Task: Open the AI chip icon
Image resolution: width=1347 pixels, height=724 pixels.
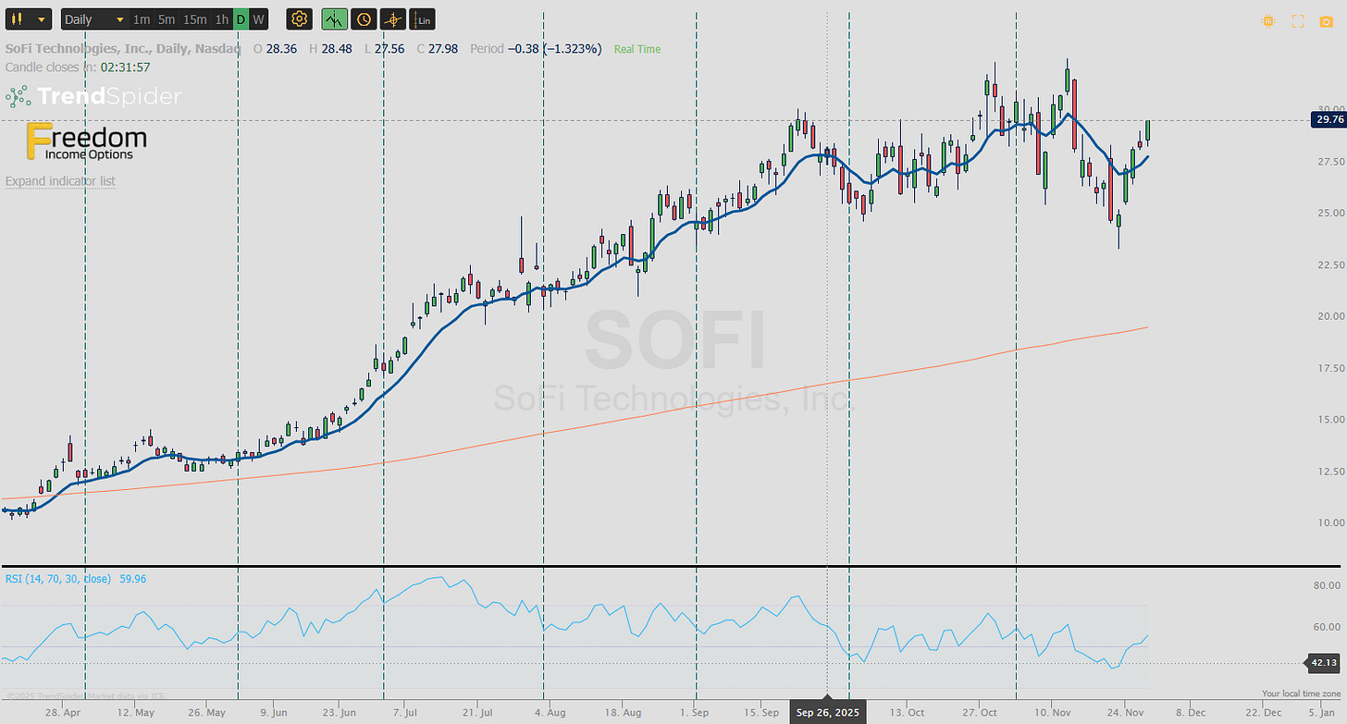Action: tap(1267, 21)
